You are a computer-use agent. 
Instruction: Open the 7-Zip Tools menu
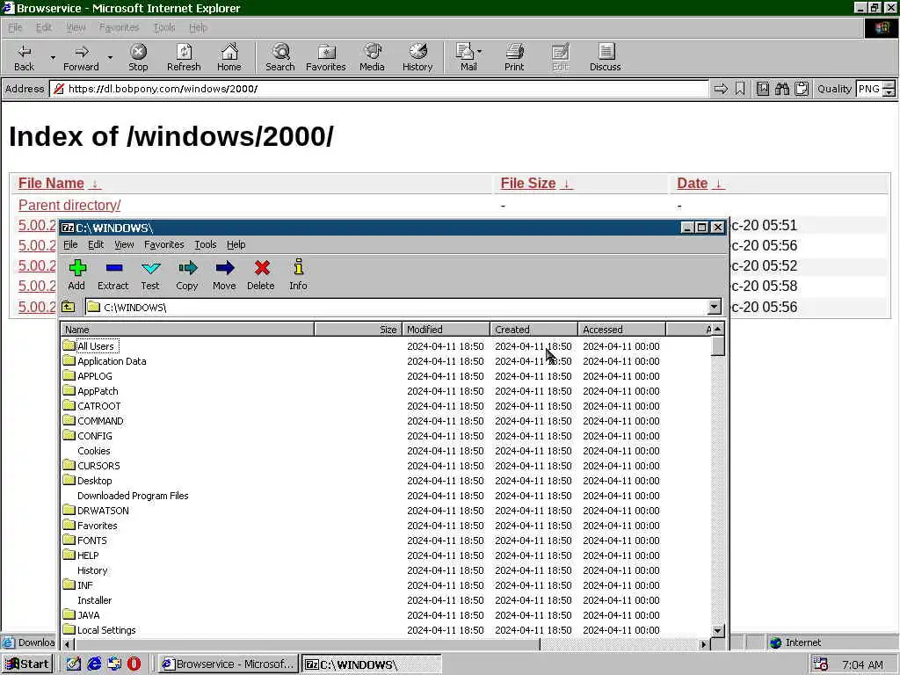click(x=206, y=244)
